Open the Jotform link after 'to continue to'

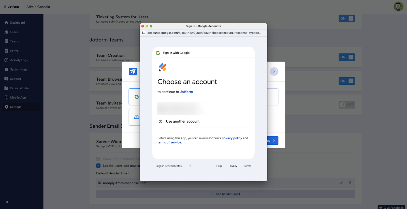[x=186, y=92]
